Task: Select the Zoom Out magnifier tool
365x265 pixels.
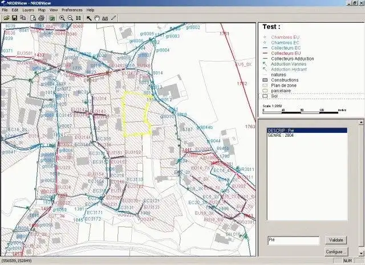Action: pos(70,18)
